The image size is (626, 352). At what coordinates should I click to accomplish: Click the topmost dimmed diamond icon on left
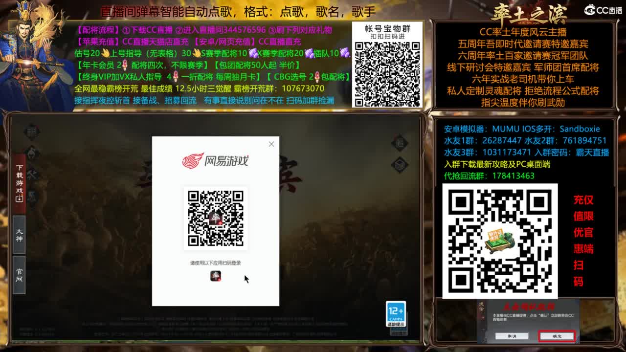(32, 131)
